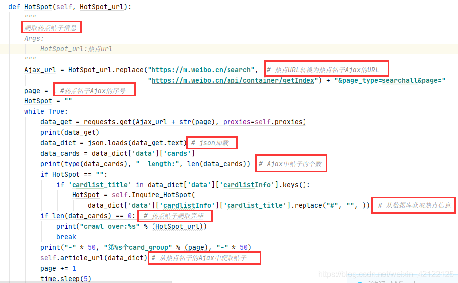Click the "&page_type=searchall&page=" string

click(390, 81)
